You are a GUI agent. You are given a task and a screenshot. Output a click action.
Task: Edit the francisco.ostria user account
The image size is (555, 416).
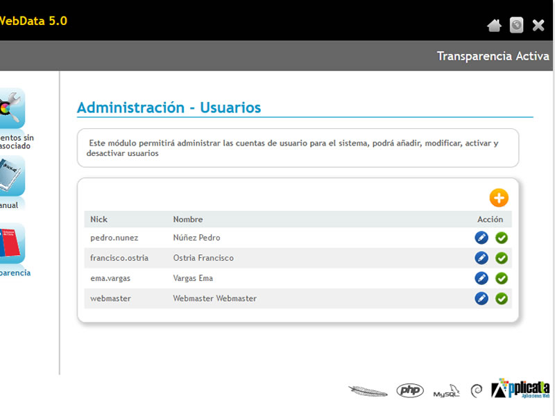coord(481,258)
